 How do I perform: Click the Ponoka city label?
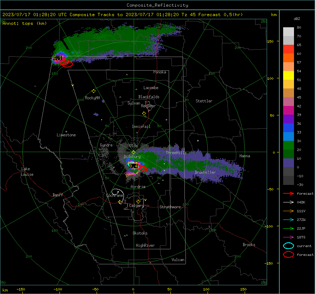[x=160, y=72]
